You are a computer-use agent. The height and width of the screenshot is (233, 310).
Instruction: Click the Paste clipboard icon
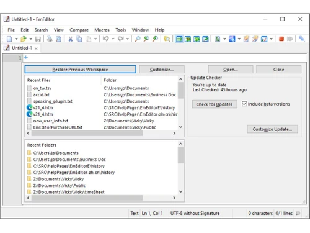(x=89, y=39)
